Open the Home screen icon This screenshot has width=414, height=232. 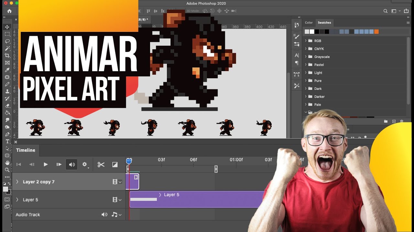coord(9,11)
